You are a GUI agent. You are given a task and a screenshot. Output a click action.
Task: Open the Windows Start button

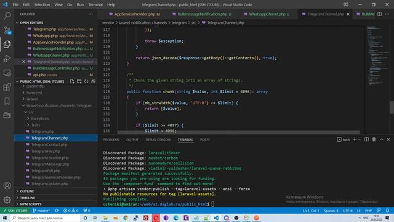tap(5, 218)
